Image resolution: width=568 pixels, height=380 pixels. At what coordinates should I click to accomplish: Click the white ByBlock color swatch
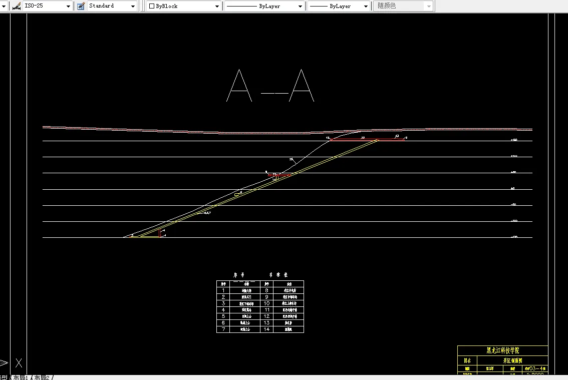click(152, 6)
